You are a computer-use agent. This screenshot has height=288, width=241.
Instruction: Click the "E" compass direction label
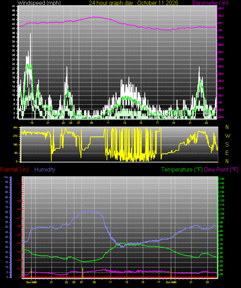(227, 153)
